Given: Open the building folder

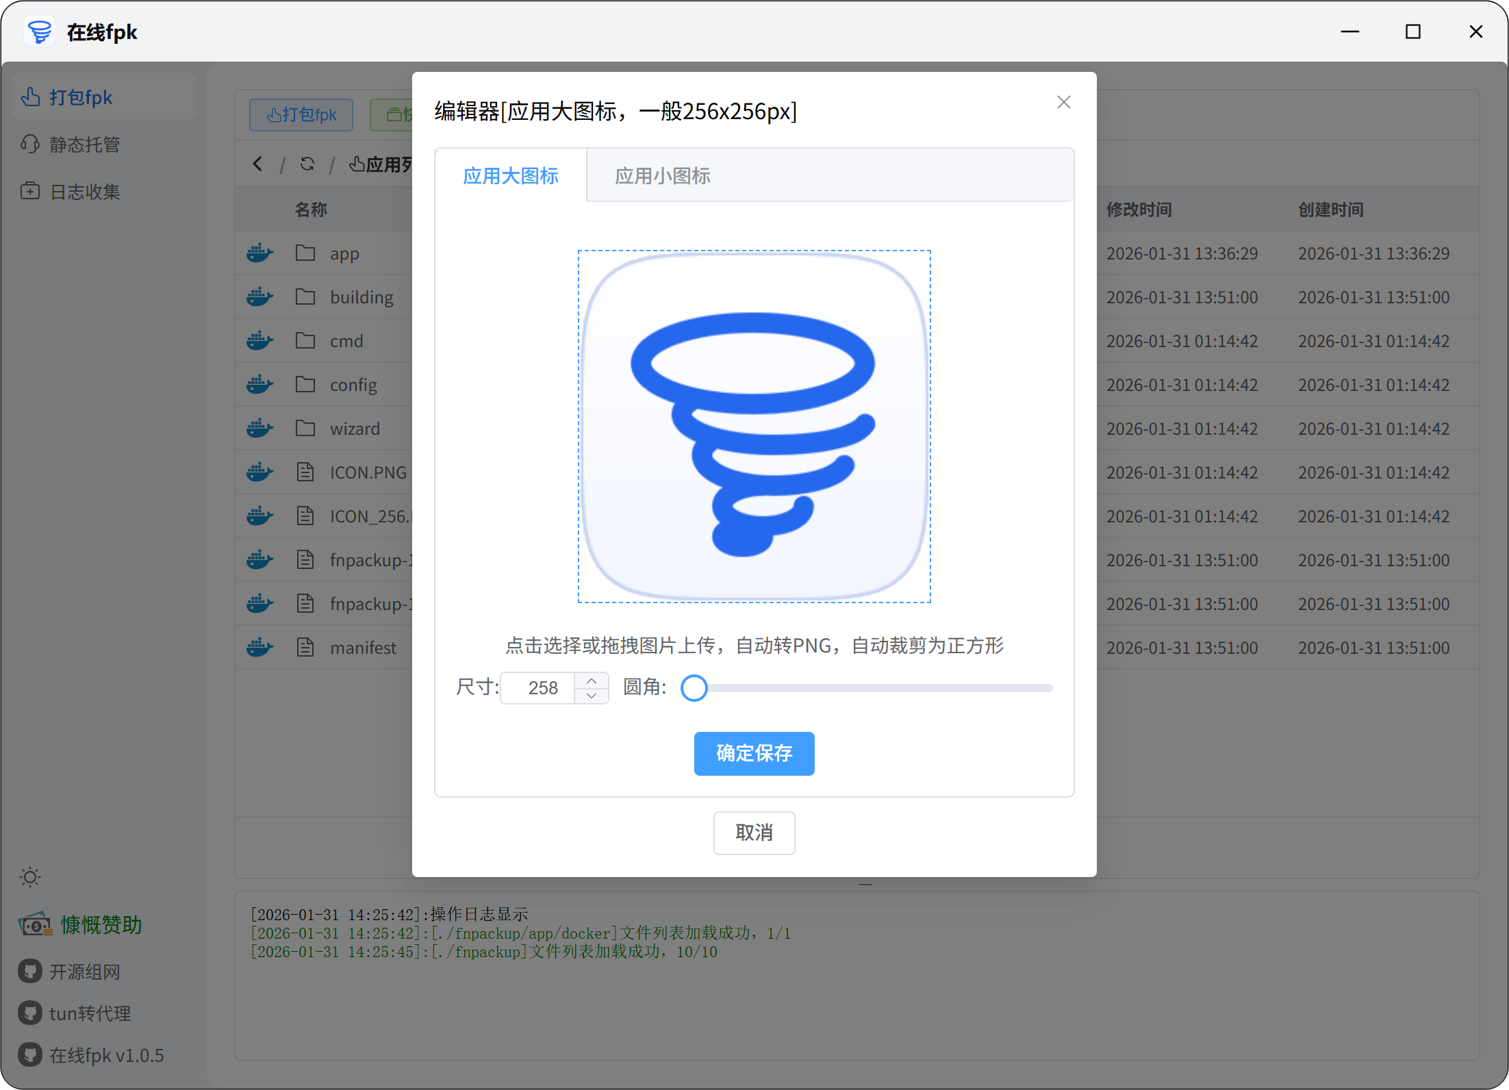Looking at the screenshot, I should click(x=362, y=296).
